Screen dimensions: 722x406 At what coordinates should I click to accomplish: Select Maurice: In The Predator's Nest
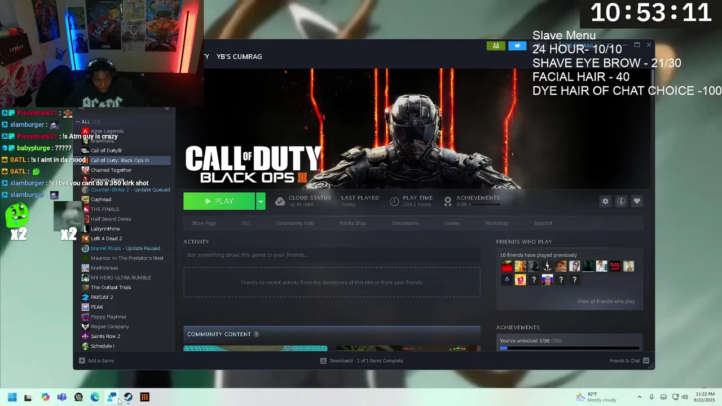click(123, 258)
